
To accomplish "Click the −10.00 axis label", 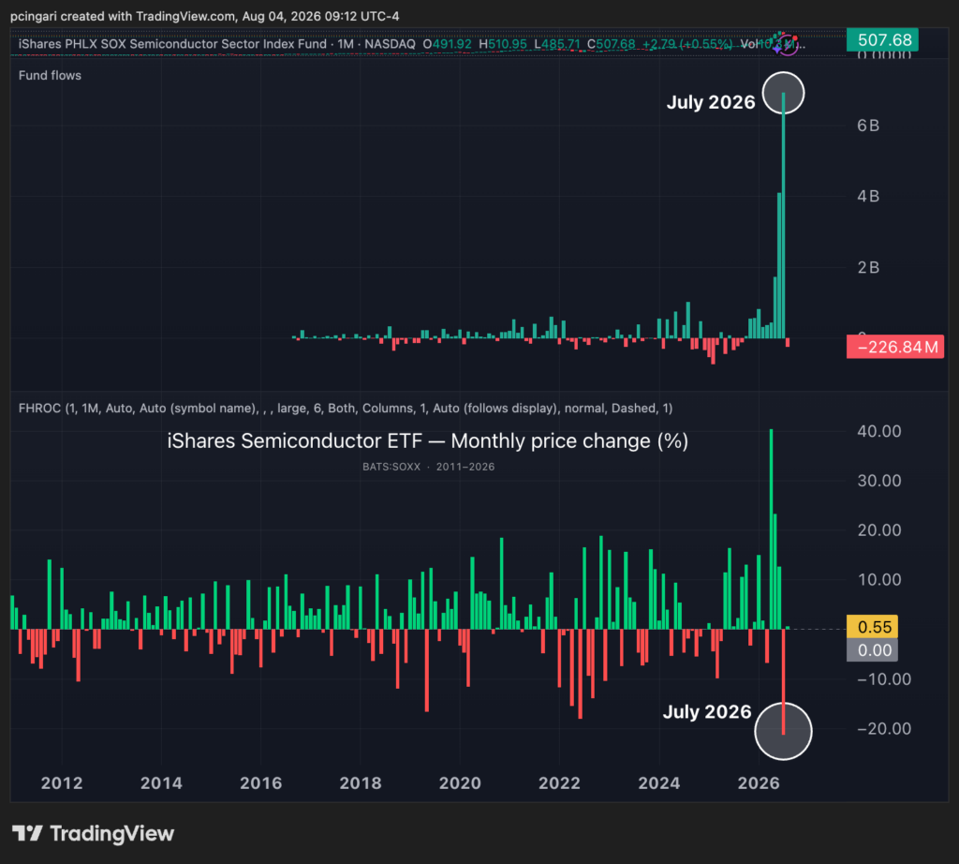I will [x=884, y=679].
